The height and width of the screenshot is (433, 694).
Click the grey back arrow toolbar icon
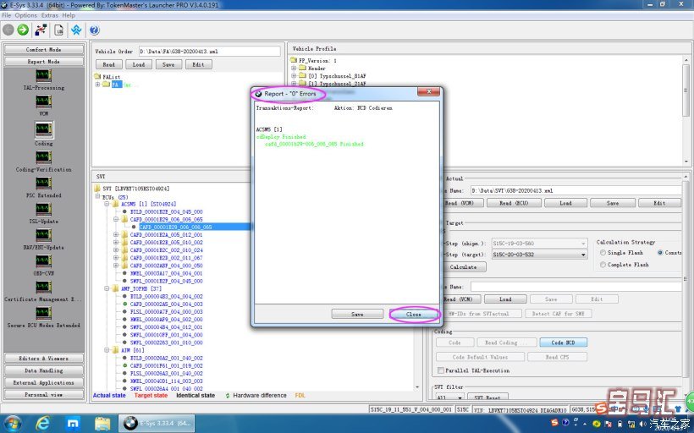click(8, 30)
